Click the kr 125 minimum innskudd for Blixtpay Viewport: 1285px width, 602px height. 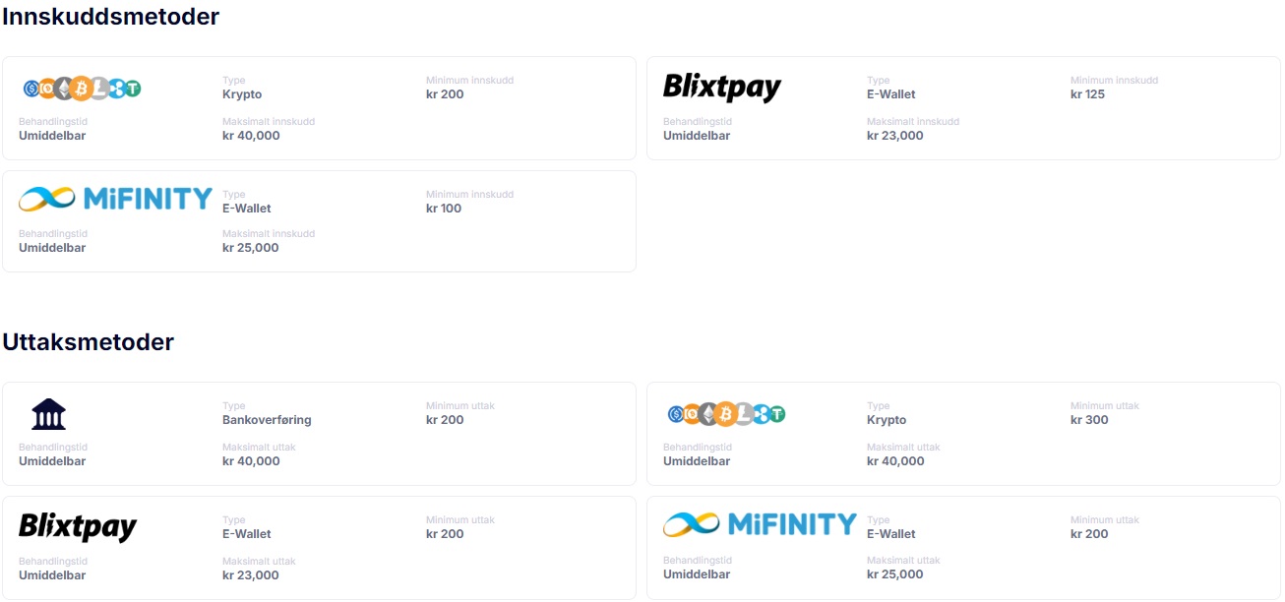click(1087, 94)
